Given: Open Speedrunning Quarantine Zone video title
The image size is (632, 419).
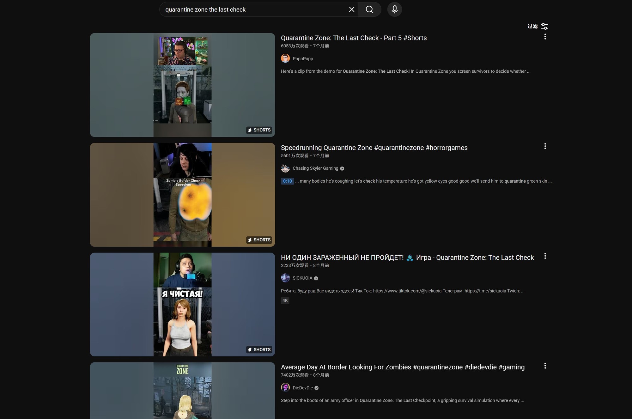Looking at the screenshot, I should point(374,148).
